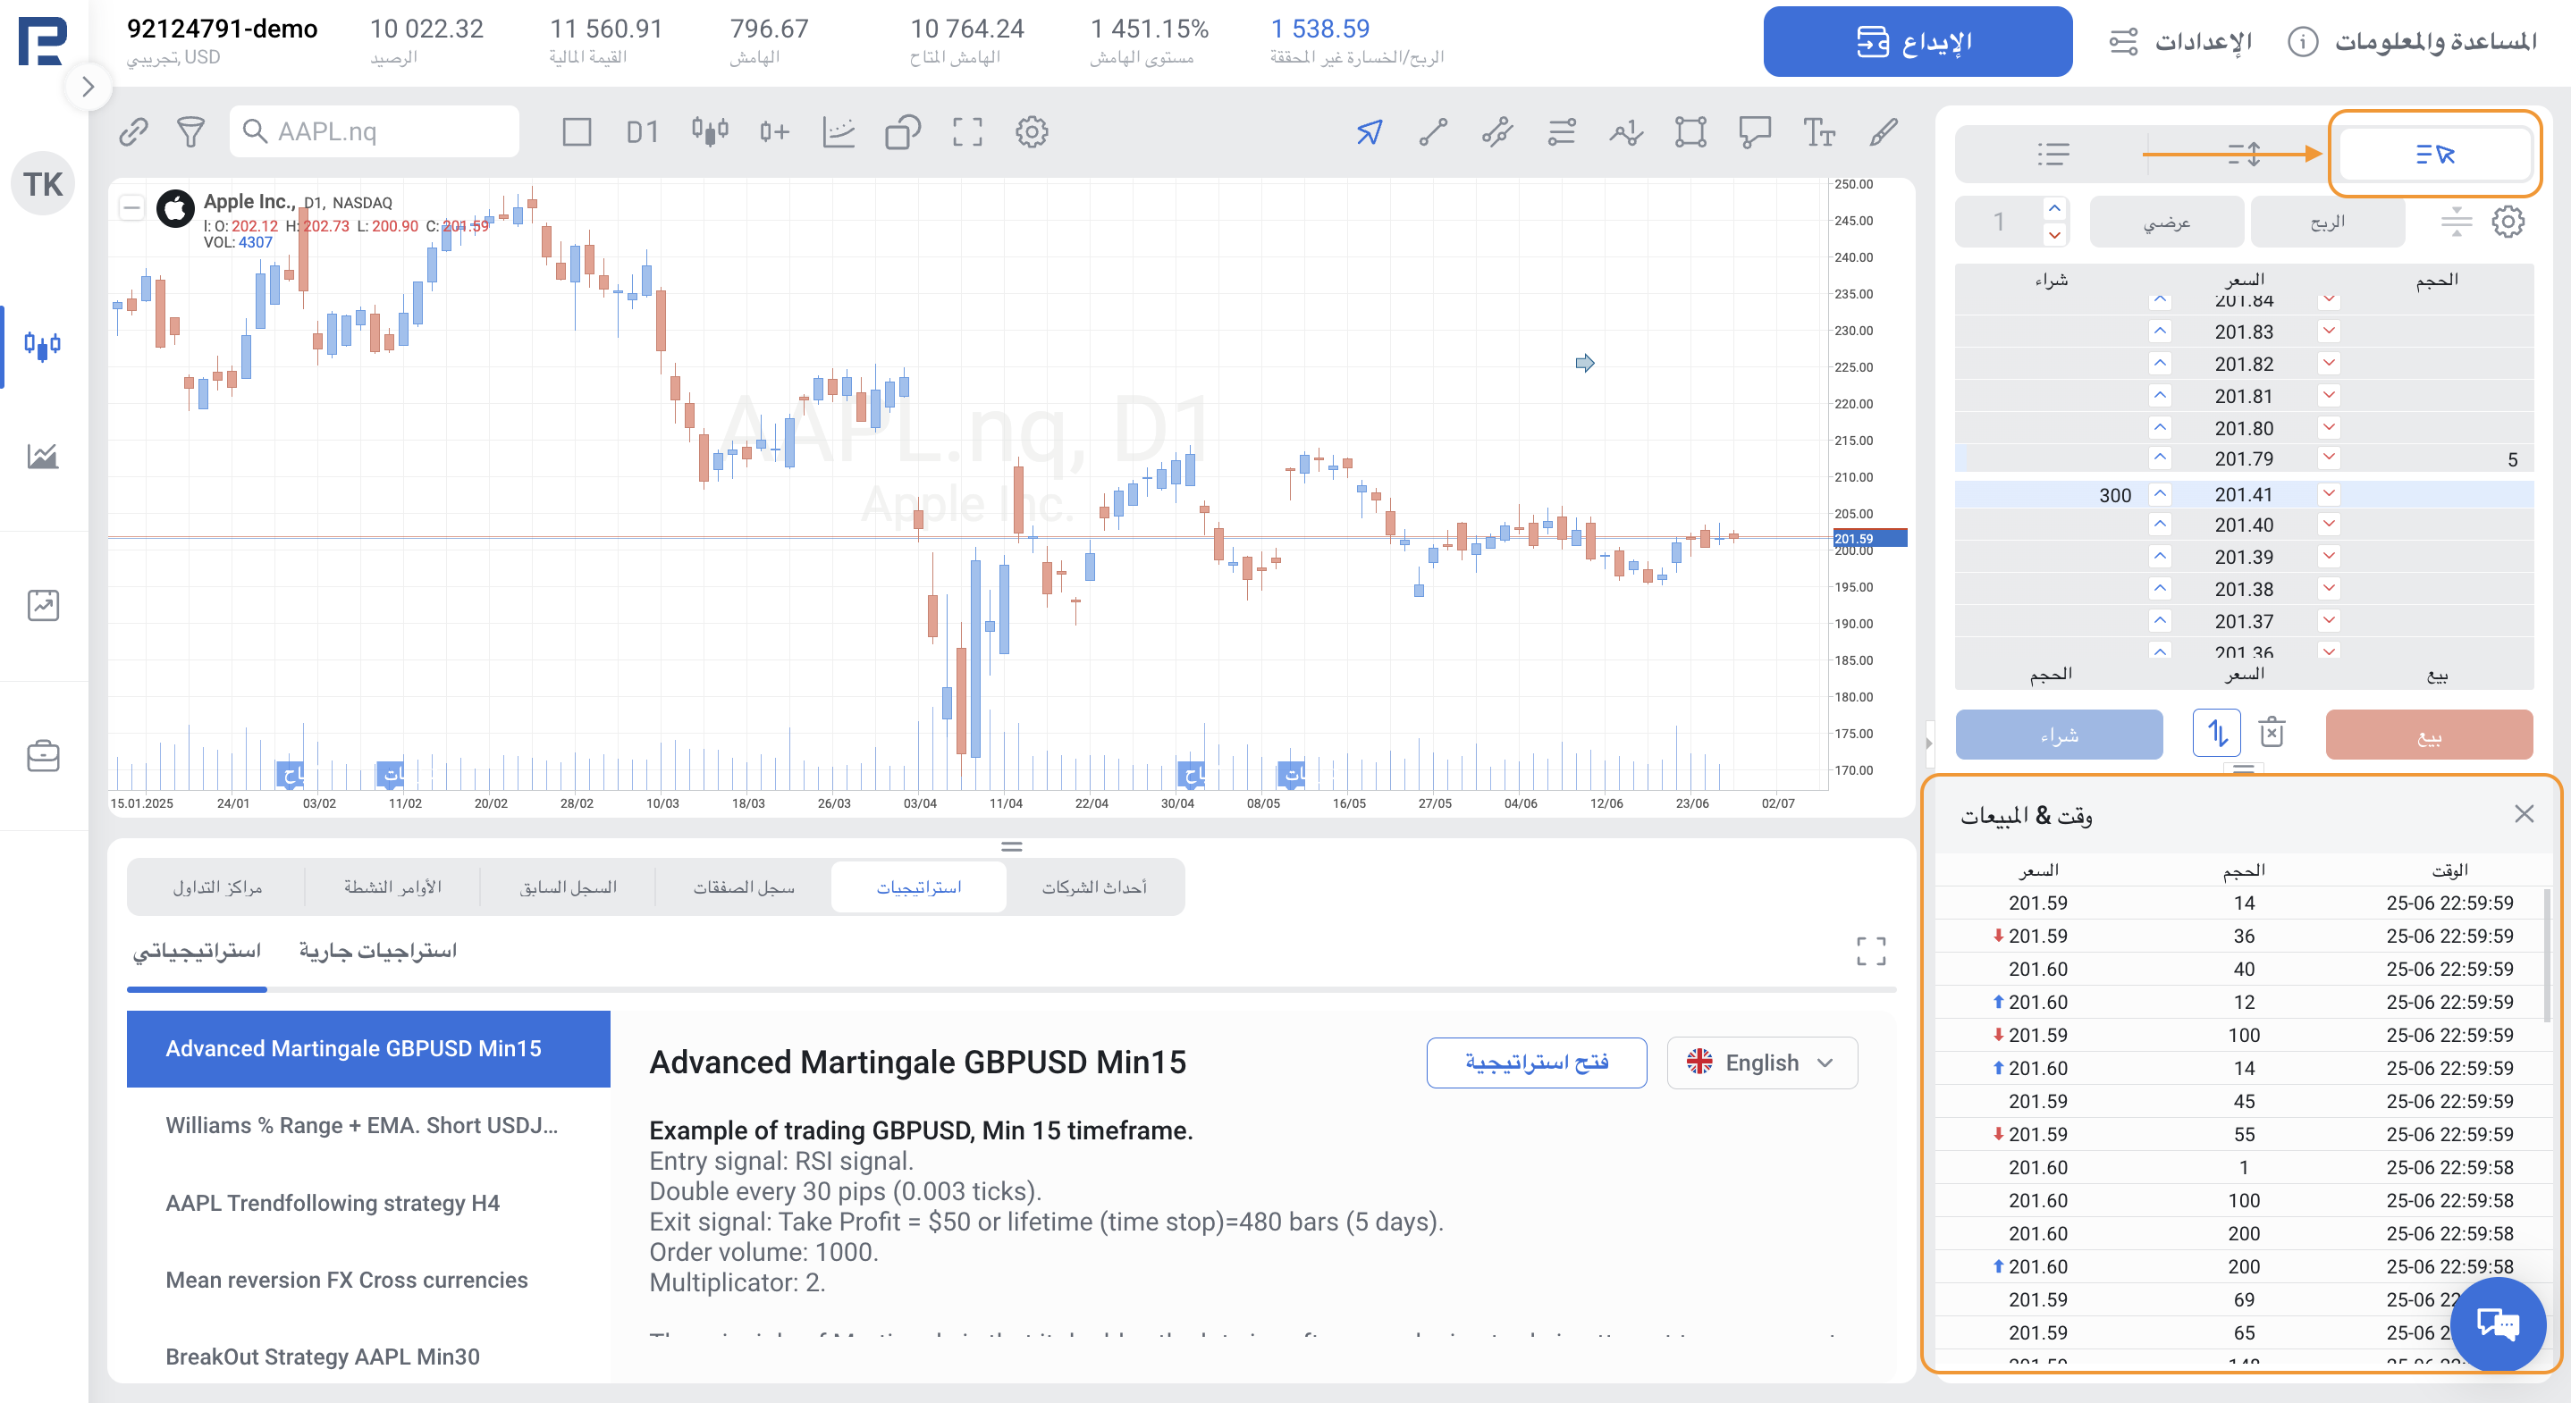Switch order book to one-click trading mode
Viewport: 2571px width, 1403px height.
[x=2434, y=154]
